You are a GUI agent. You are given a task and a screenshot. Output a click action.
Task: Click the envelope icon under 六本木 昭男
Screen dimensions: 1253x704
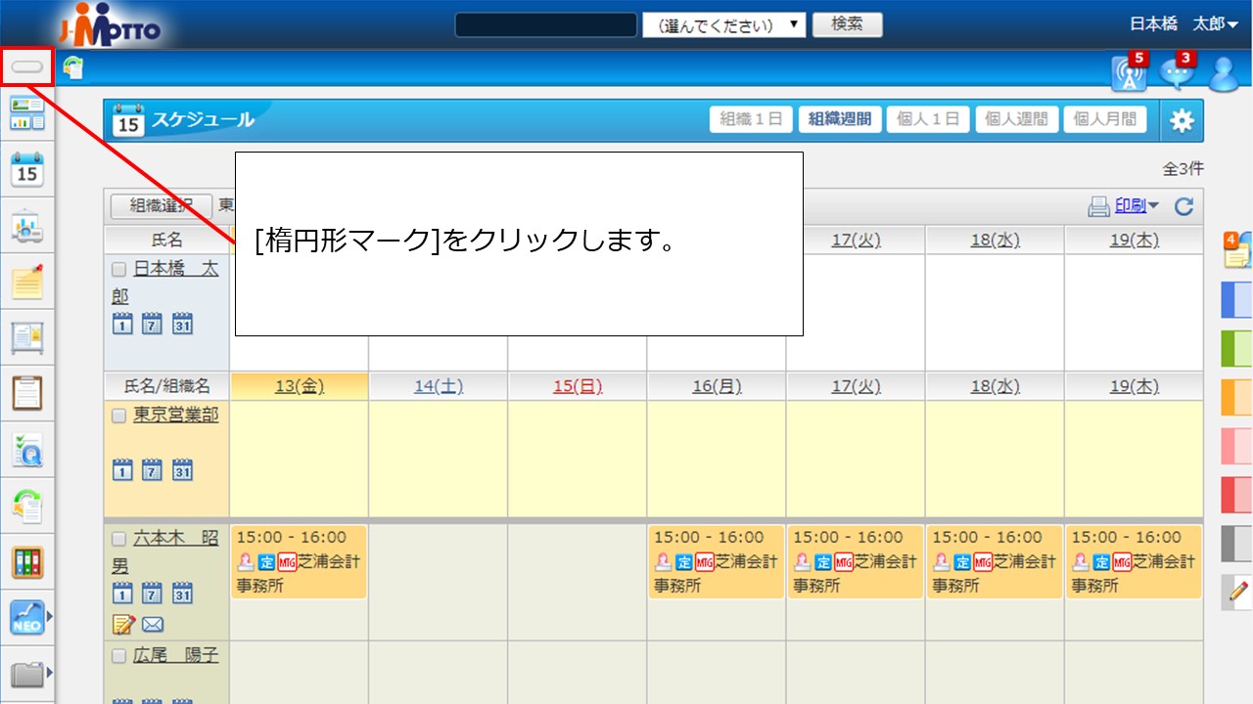click(152, 623)
